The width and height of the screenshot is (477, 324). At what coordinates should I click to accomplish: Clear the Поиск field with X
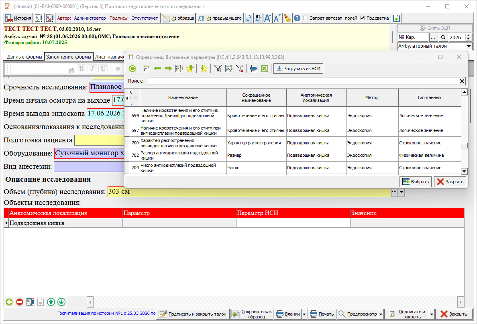[x=462, y=81]
